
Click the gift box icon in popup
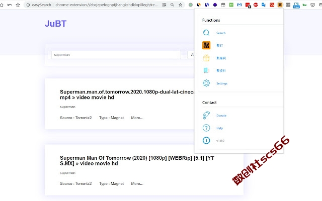pyautogui.click(x=206, y=58)
